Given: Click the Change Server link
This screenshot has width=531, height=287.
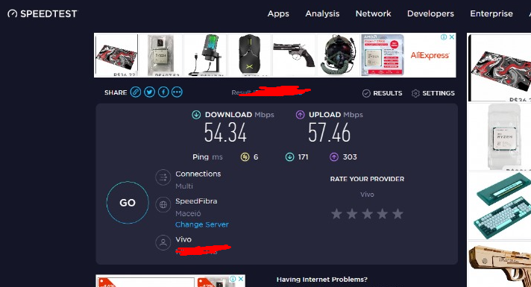Looking at the screenshot, I should 202,224.
